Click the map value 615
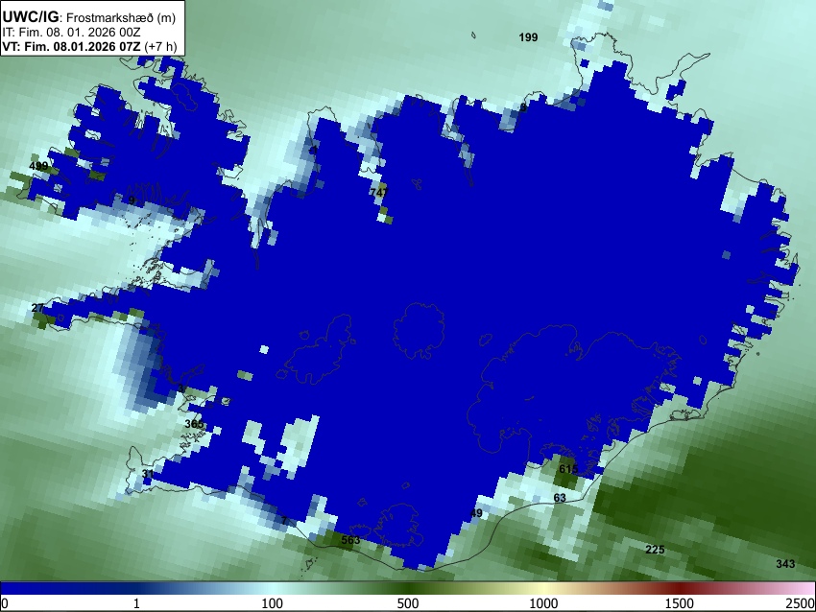The width and height of the screenshot is (816, 612). (x=568, y=469)
